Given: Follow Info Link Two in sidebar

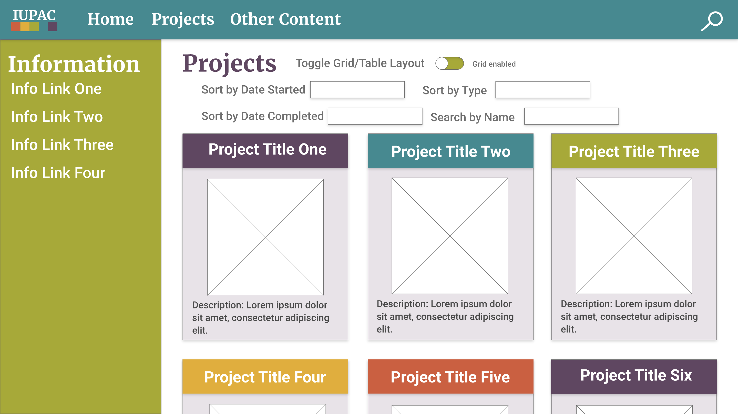Looking at the screenshot, I should pos(57,117).
